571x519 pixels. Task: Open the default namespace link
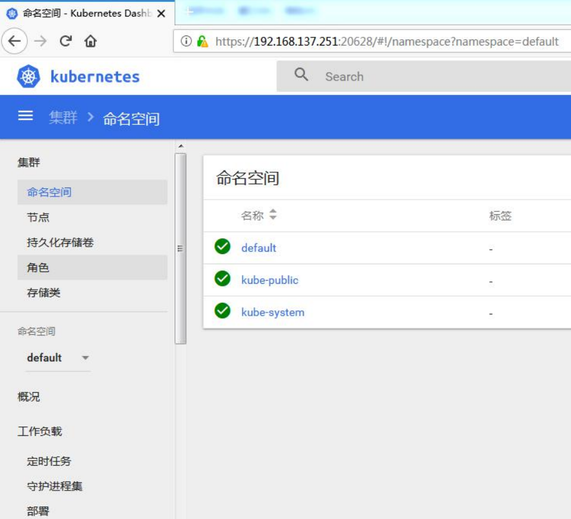(x=259, y=248)
